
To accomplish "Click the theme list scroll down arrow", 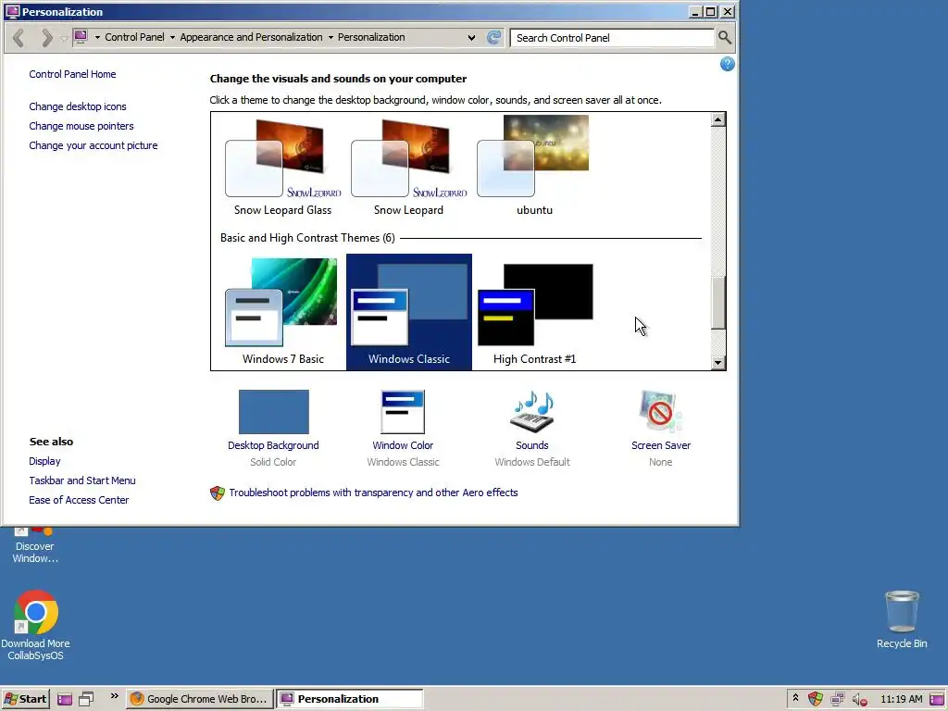I will [717, 363].
